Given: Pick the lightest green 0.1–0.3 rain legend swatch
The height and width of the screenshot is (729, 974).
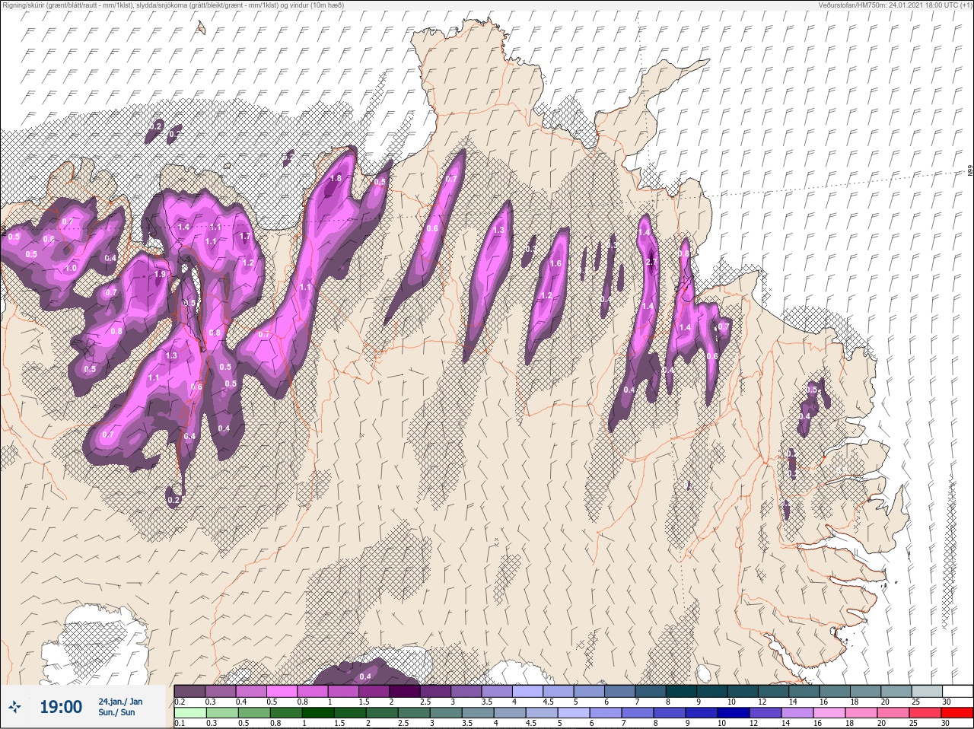Looking at the screenshot, I should pyautogui.click(x=190, y=714).
